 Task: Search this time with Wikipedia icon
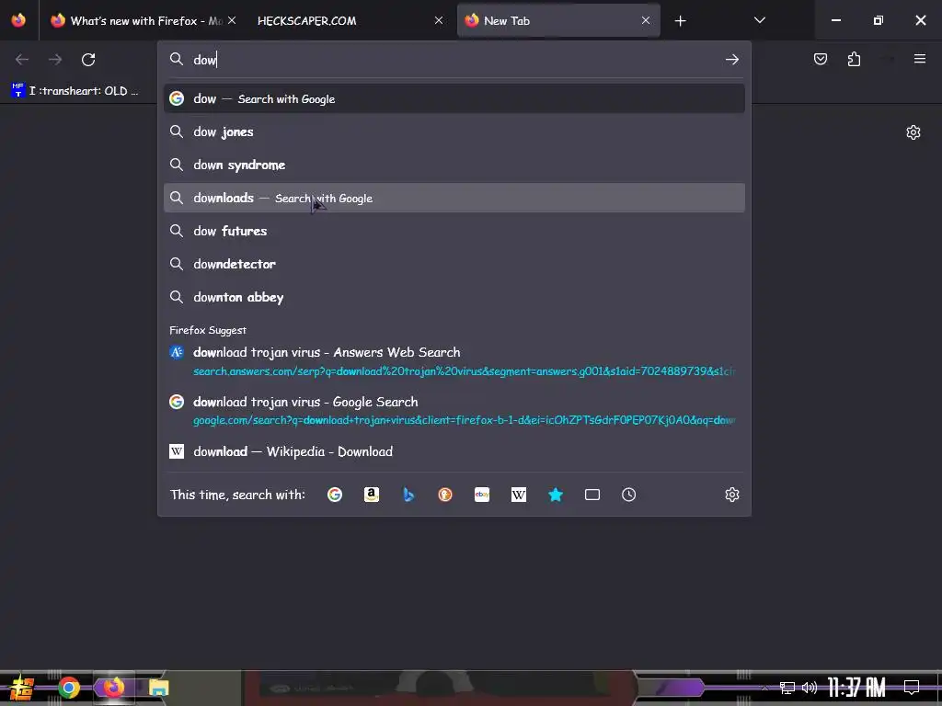[519, 495]
